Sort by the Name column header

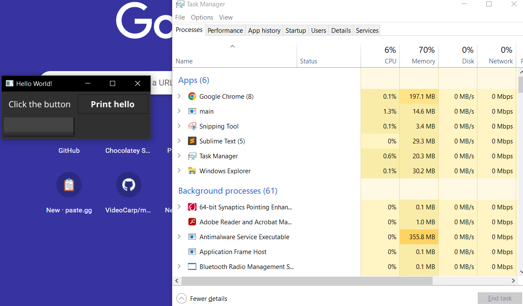[x=235, y=56]
